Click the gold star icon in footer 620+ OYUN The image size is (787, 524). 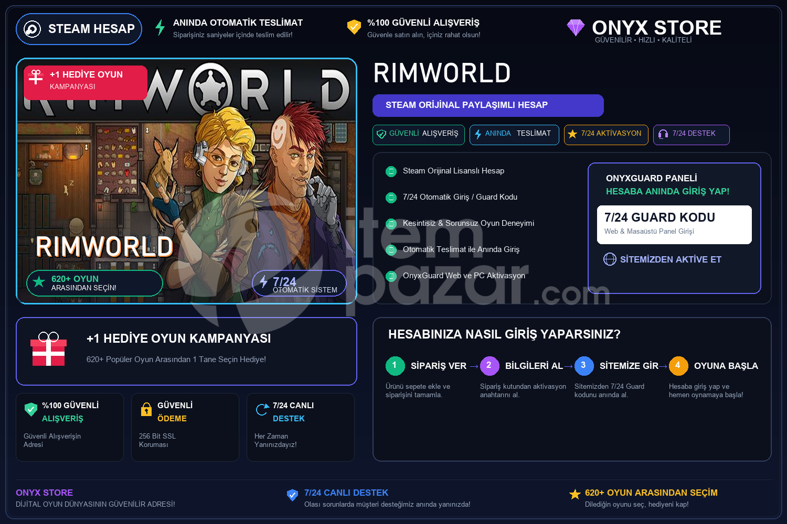point(575,494)
